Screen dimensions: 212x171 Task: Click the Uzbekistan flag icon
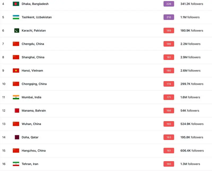click(16, 17)
